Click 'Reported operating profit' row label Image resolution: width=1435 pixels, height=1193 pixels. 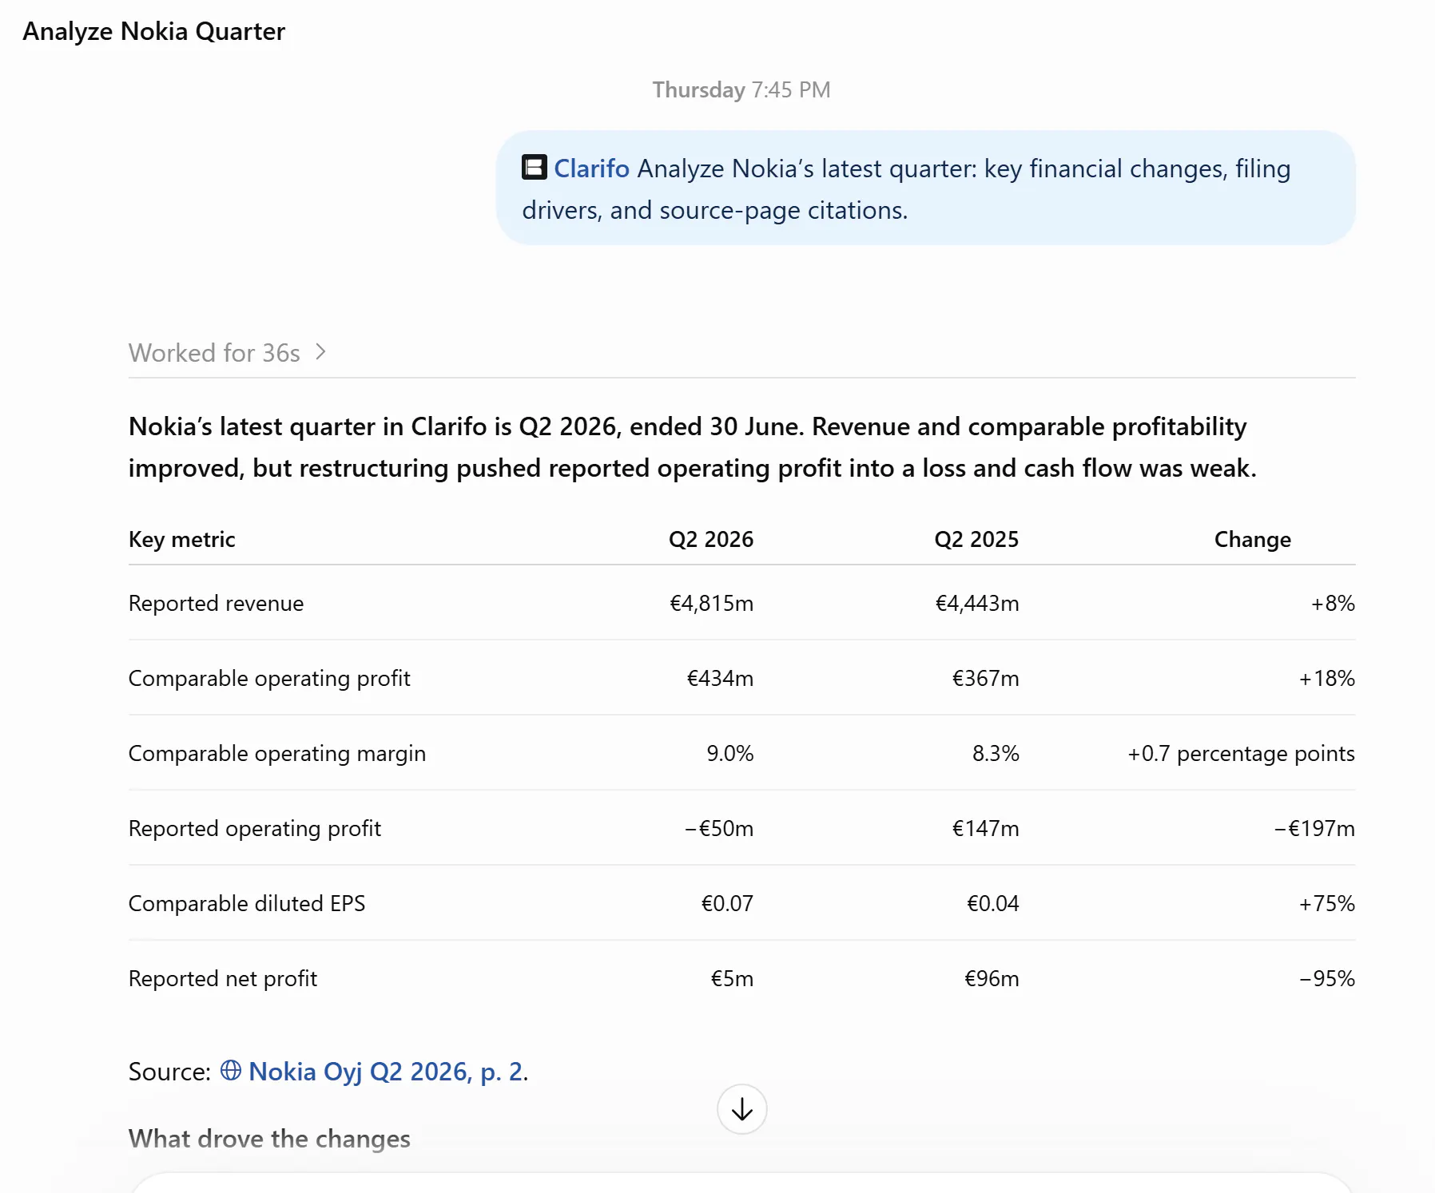tap(255, 828)
